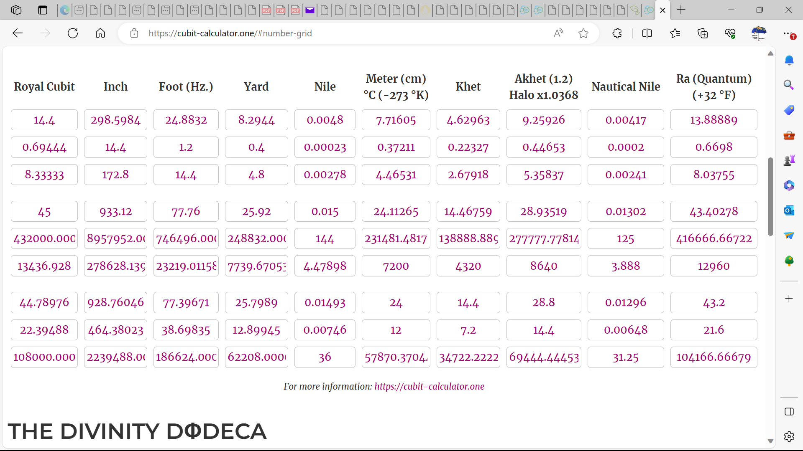Click the browser back button
The image size is (803, 451).
click(18, 33)
